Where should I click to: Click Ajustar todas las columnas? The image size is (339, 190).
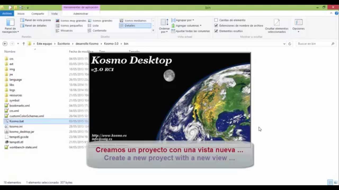point(190,31)
